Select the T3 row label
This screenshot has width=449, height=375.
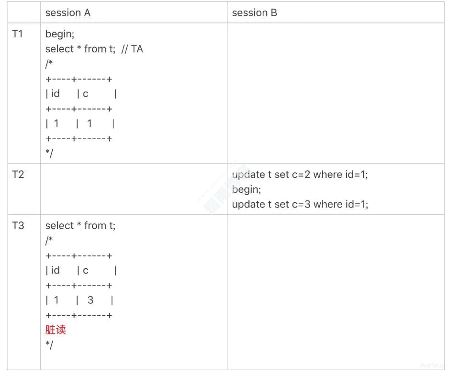coord(18,226)
